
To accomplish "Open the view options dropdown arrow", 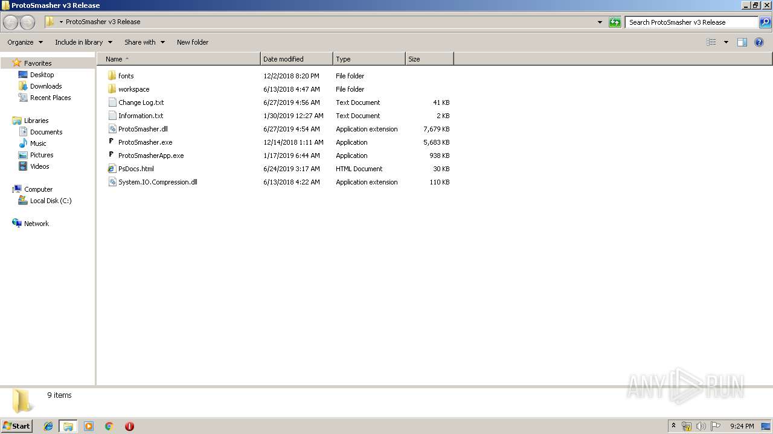I will [726, 42].
